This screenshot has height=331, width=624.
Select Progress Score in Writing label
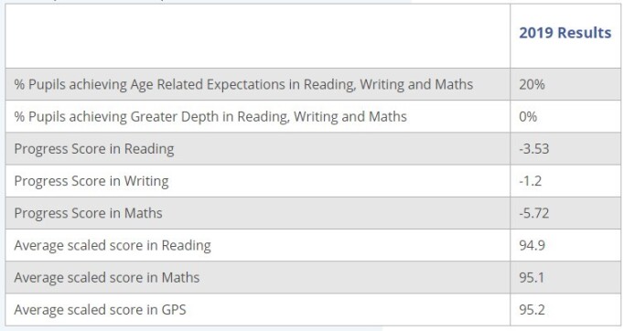pos(91,181)
